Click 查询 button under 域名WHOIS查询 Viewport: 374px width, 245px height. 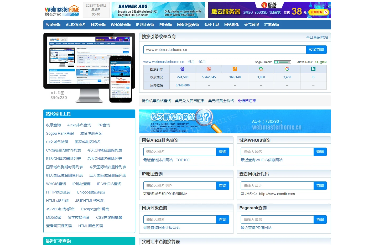pos(320,152)
